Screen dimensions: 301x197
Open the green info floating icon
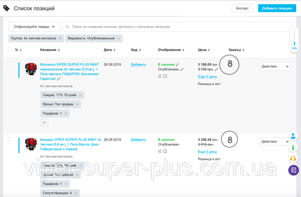(293, 147)
